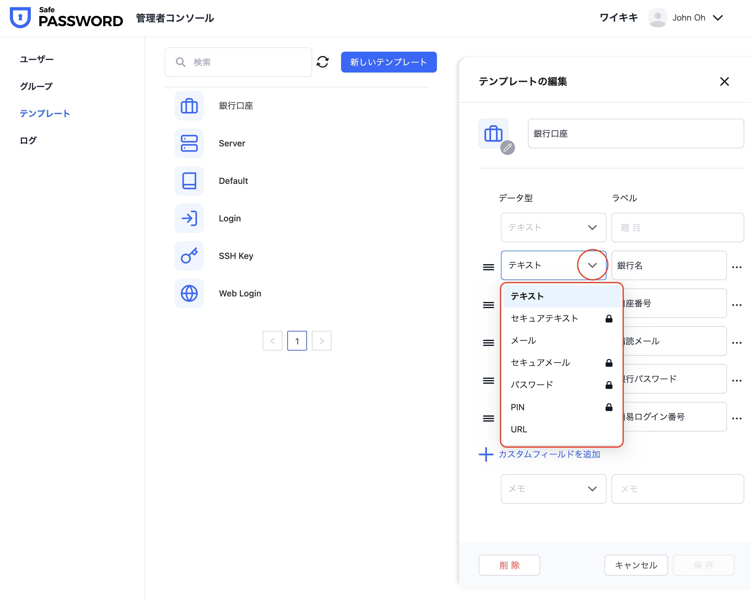Open the John Oh account menu chevron

[x=718, y=18]
